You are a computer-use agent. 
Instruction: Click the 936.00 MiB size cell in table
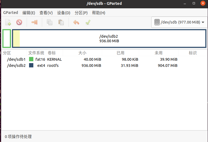pos(91,66)
